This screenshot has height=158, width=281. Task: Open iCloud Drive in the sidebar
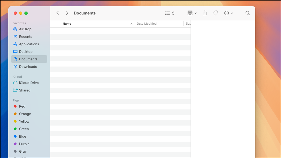pyautogui.click(x=29, y=83)
